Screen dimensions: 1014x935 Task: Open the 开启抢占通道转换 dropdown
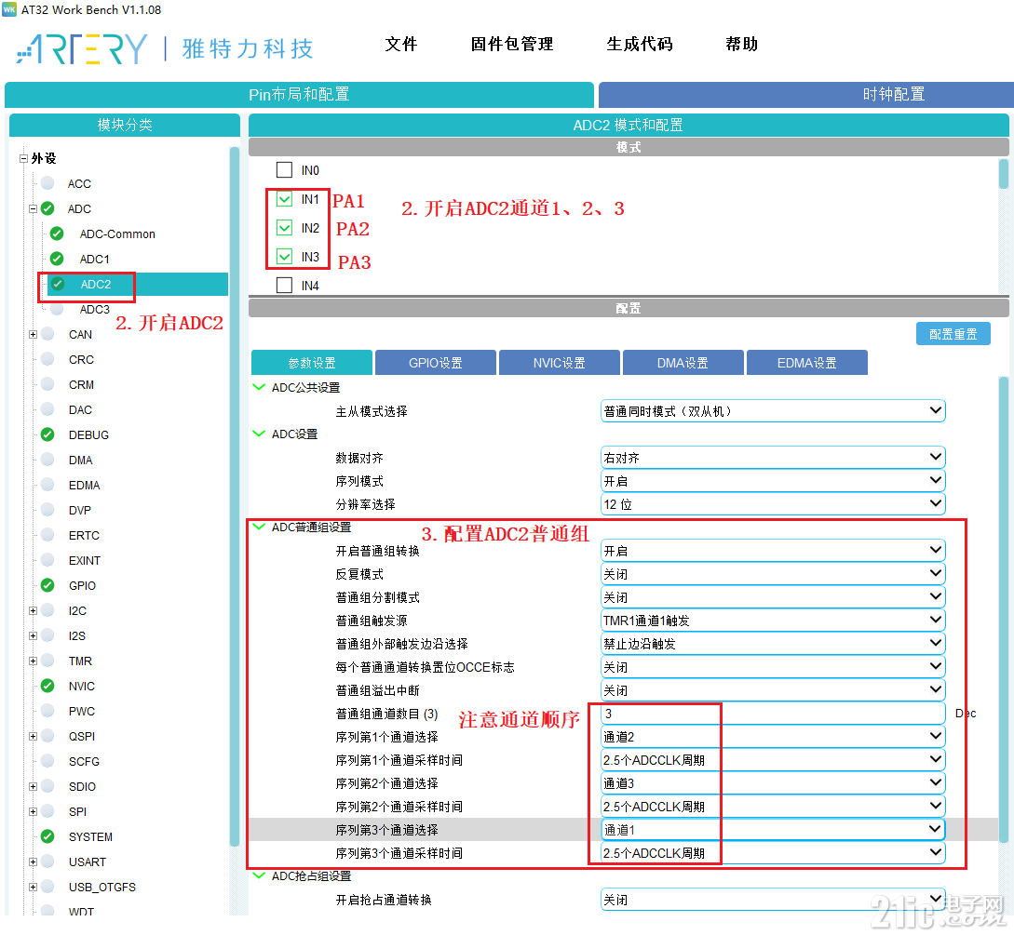tap(773, 900)
